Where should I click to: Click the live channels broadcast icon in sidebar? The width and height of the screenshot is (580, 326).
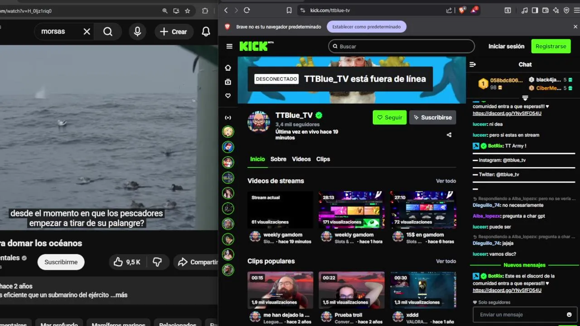pyautogui.click(x=228, y=118)
